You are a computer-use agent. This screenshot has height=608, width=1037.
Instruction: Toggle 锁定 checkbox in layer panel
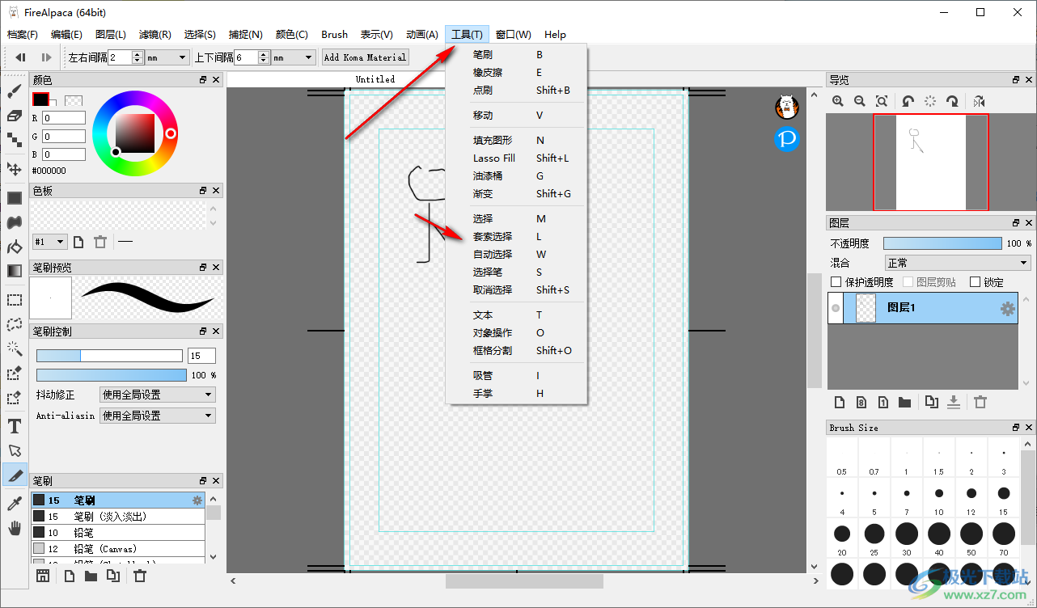point(975,282)
